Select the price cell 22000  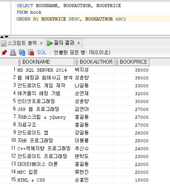pos(132,164)
